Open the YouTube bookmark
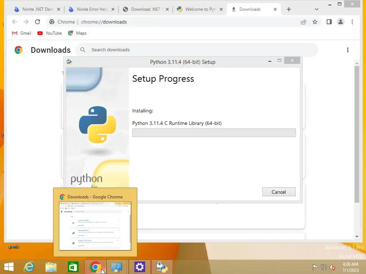This screenshot has width=366, height=274. (49, 33)
